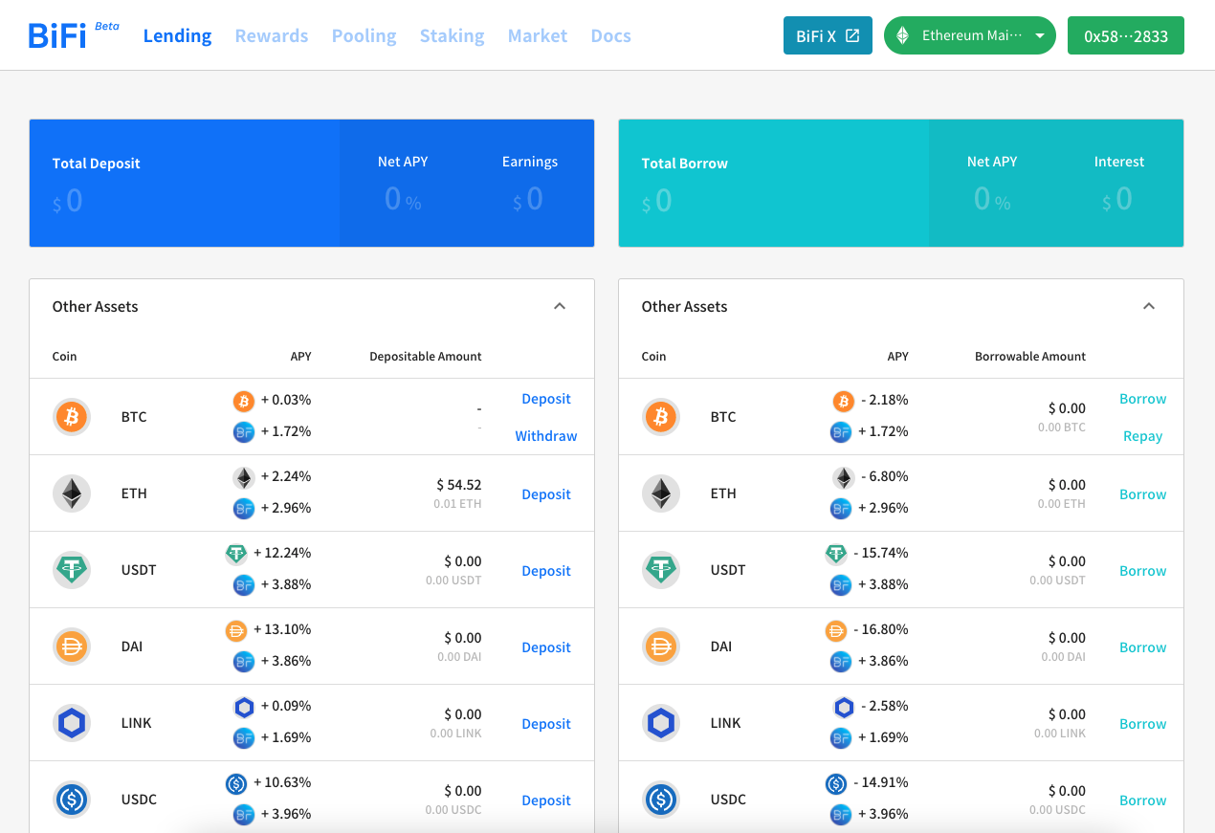Click the LINK coin icon in deposit list
The image size is (1215, 833).
[72, 723]
